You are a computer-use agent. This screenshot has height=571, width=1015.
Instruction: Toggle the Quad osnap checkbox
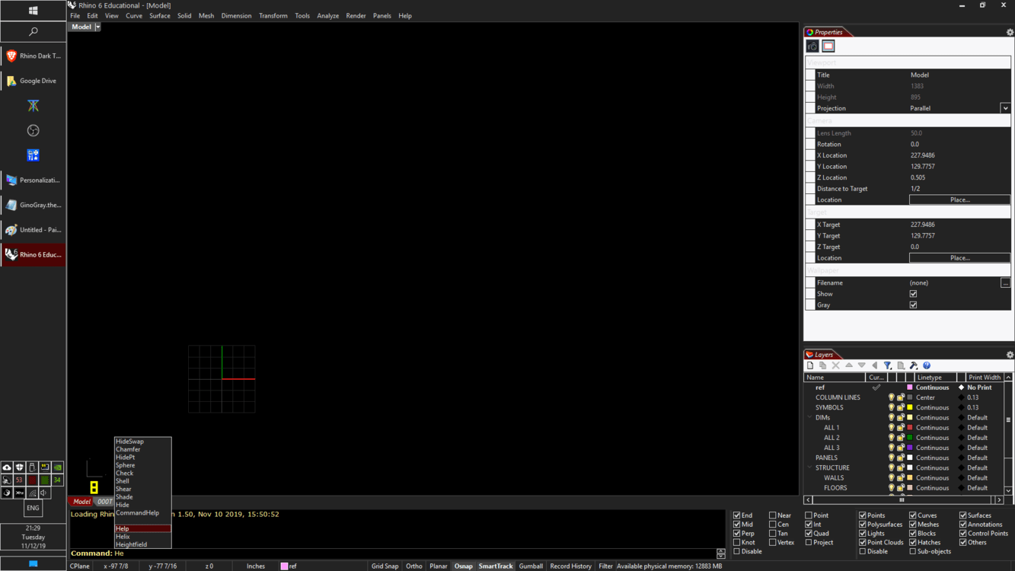809,534
